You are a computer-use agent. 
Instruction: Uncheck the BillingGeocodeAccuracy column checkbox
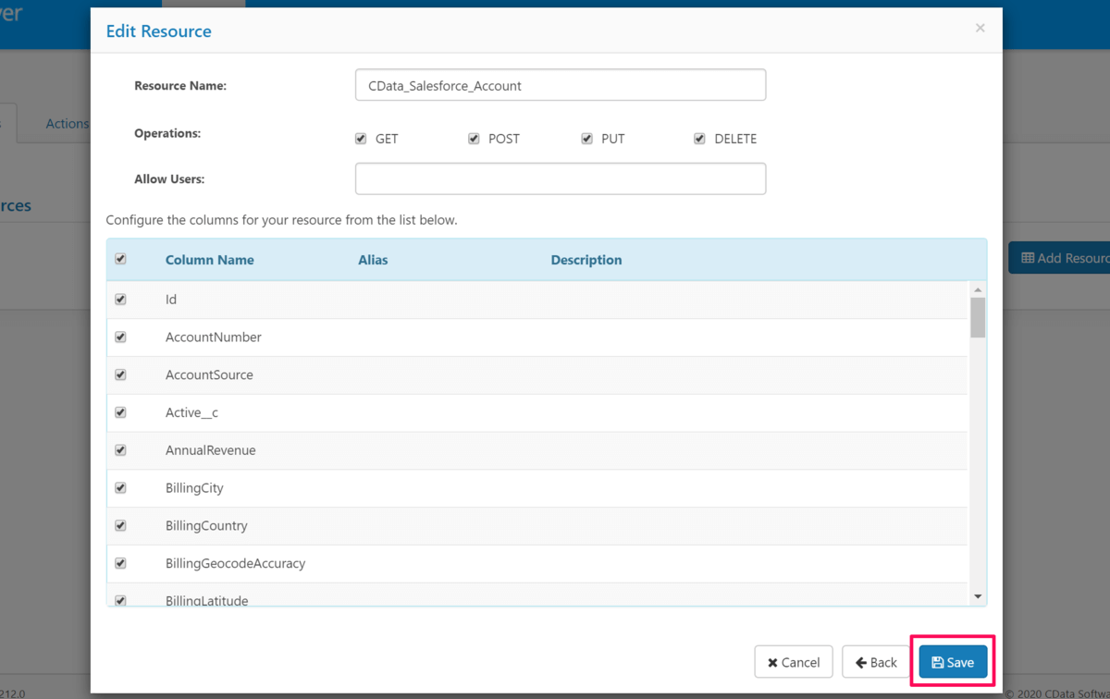coord(120,563)
